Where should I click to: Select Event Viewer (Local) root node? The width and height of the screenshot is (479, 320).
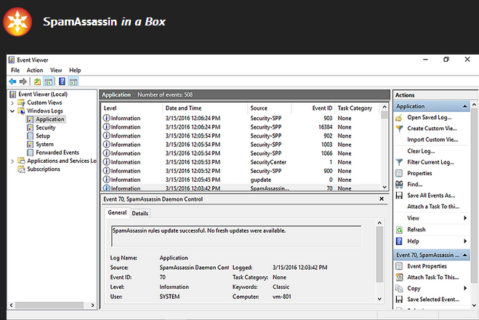click(43, 95)
